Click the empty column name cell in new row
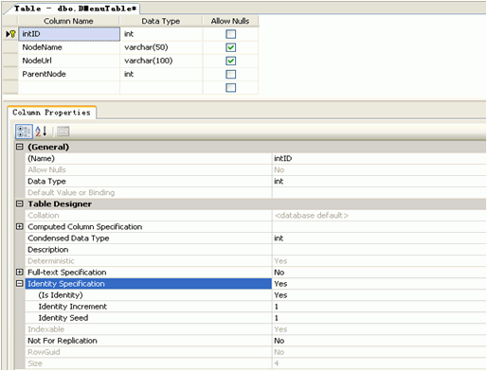 coord(69,87)
